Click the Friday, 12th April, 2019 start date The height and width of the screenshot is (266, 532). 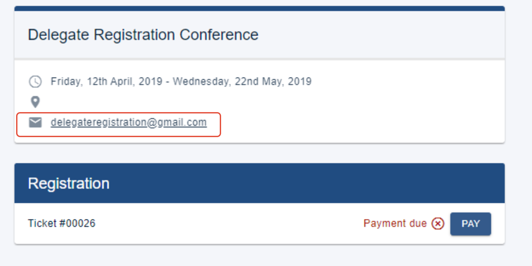(x=106, y=82)
